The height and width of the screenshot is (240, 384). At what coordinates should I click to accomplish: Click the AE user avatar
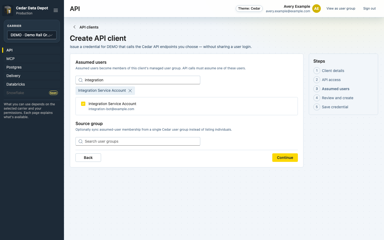(x=317, y=9)
